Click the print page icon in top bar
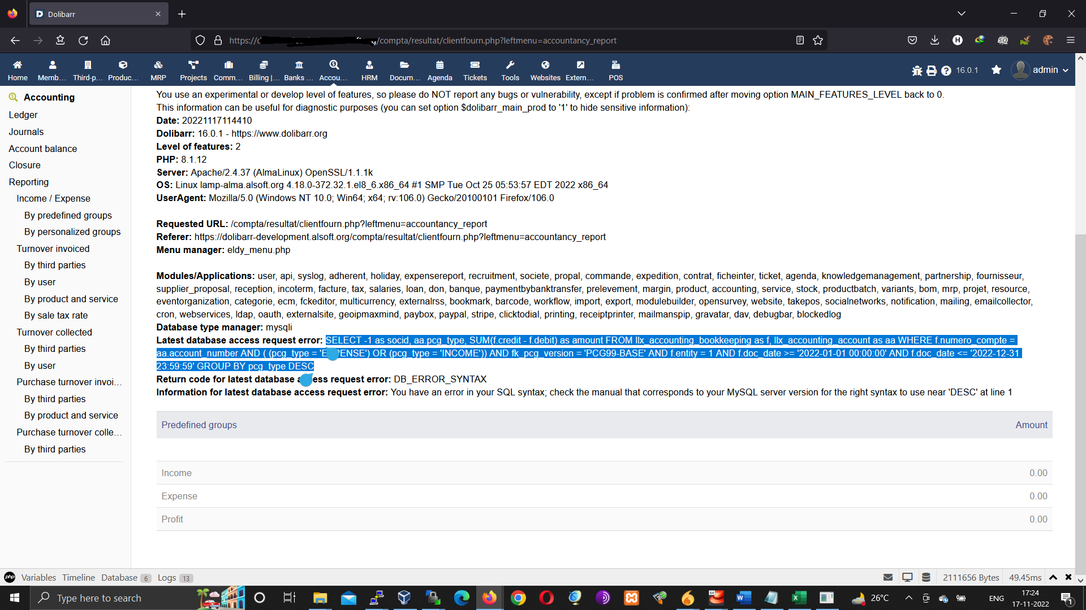The width and height of the screenshot is (1086, 610). pos(932,70)
